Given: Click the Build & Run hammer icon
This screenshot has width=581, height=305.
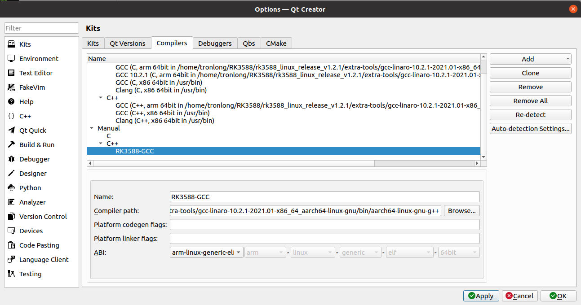Looking at the screenshot, I should (x=12, y=145).
